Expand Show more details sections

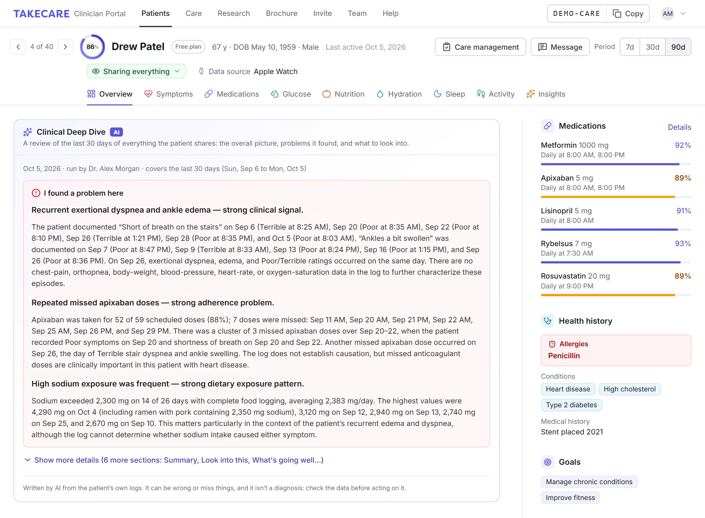174,460
